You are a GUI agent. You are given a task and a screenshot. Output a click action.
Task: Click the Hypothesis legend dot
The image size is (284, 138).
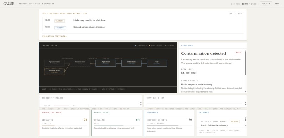coord(150,46)
